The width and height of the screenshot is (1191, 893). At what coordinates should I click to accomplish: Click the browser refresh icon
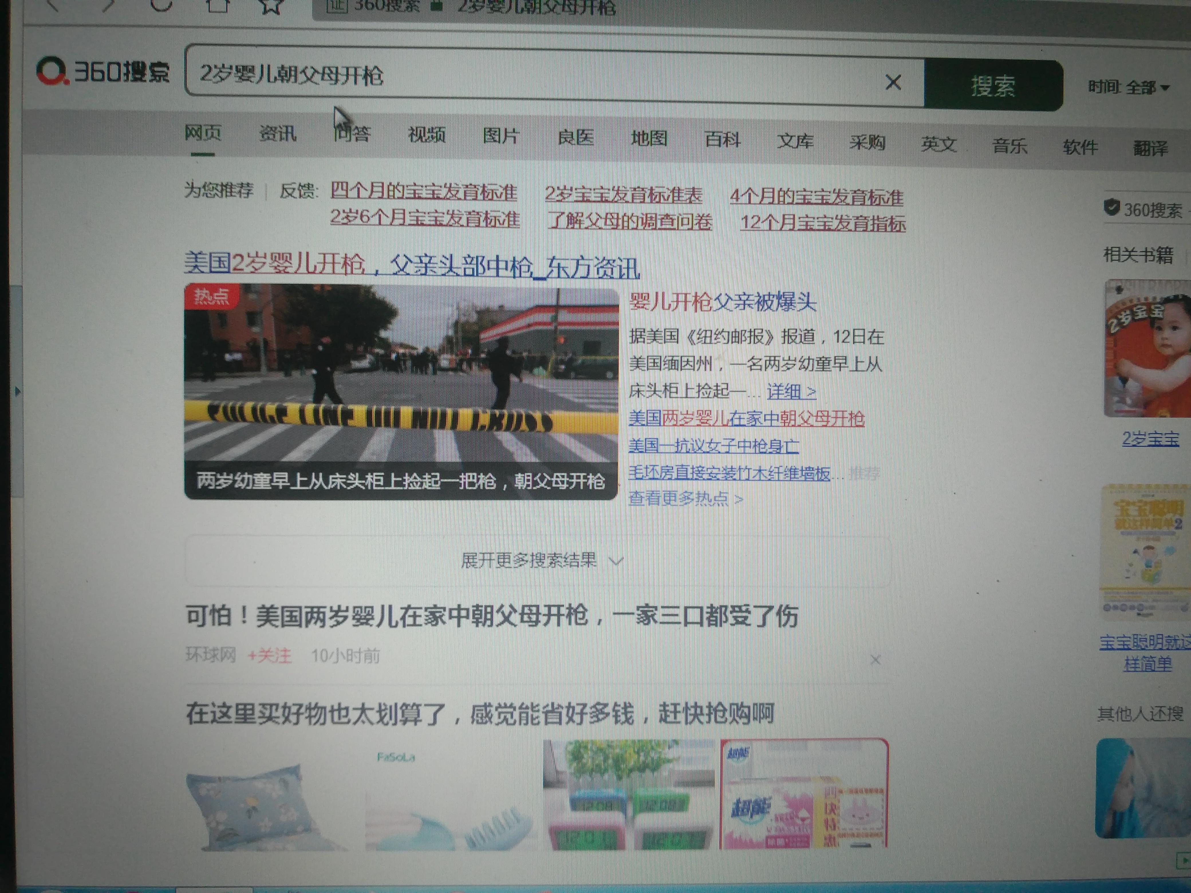160,5
